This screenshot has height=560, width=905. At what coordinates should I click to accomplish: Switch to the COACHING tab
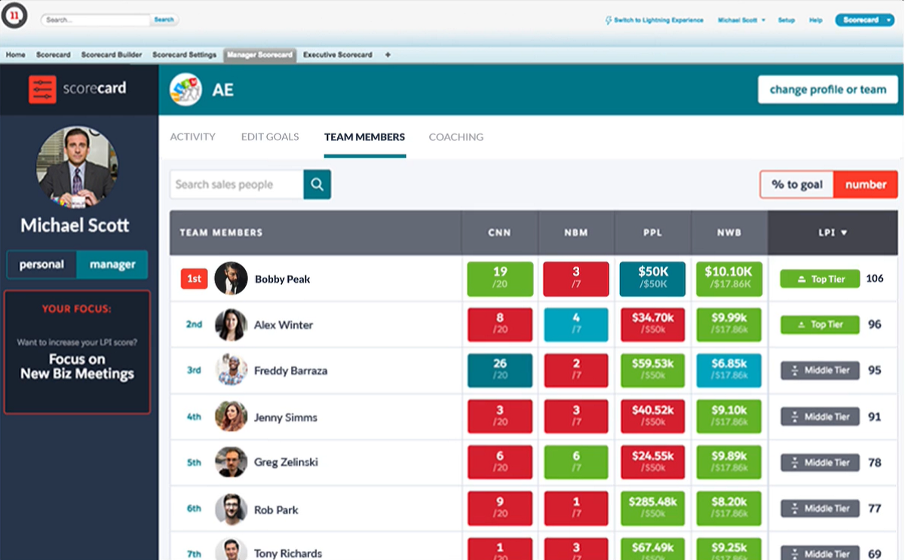pyautogui.click(x=456, y=137)
